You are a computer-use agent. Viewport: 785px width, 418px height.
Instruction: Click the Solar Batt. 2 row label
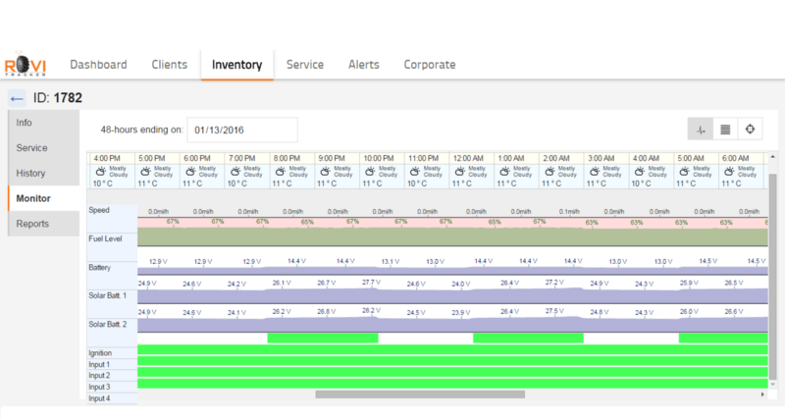(108, 325)
